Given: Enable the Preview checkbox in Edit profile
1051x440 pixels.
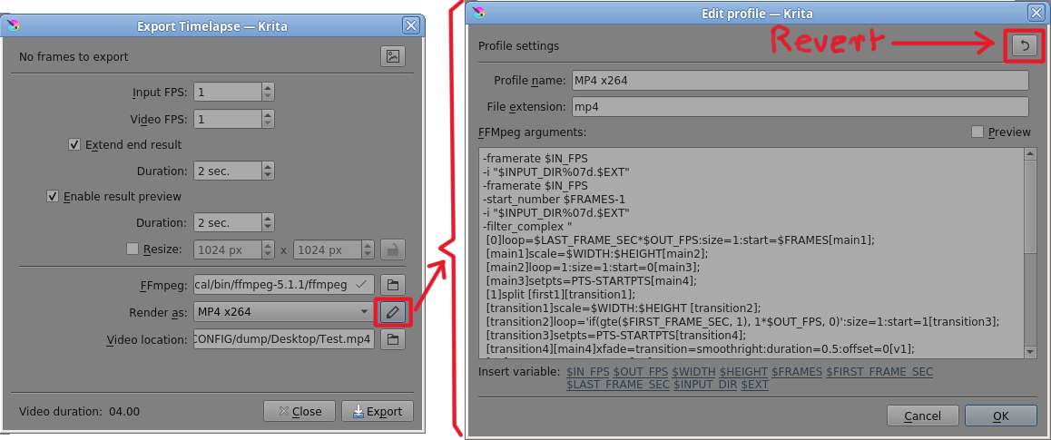Looking at the screenshot, I should point(977,132).
